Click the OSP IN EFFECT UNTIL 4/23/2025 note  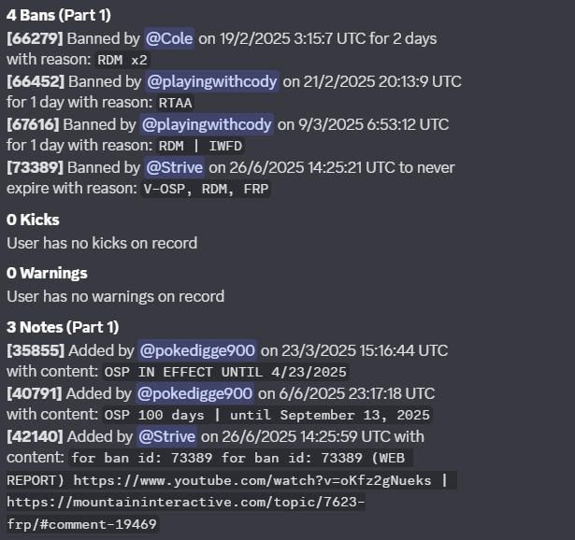[225, 372]
